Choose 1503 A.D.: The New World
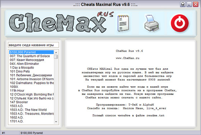 [28, 110]
